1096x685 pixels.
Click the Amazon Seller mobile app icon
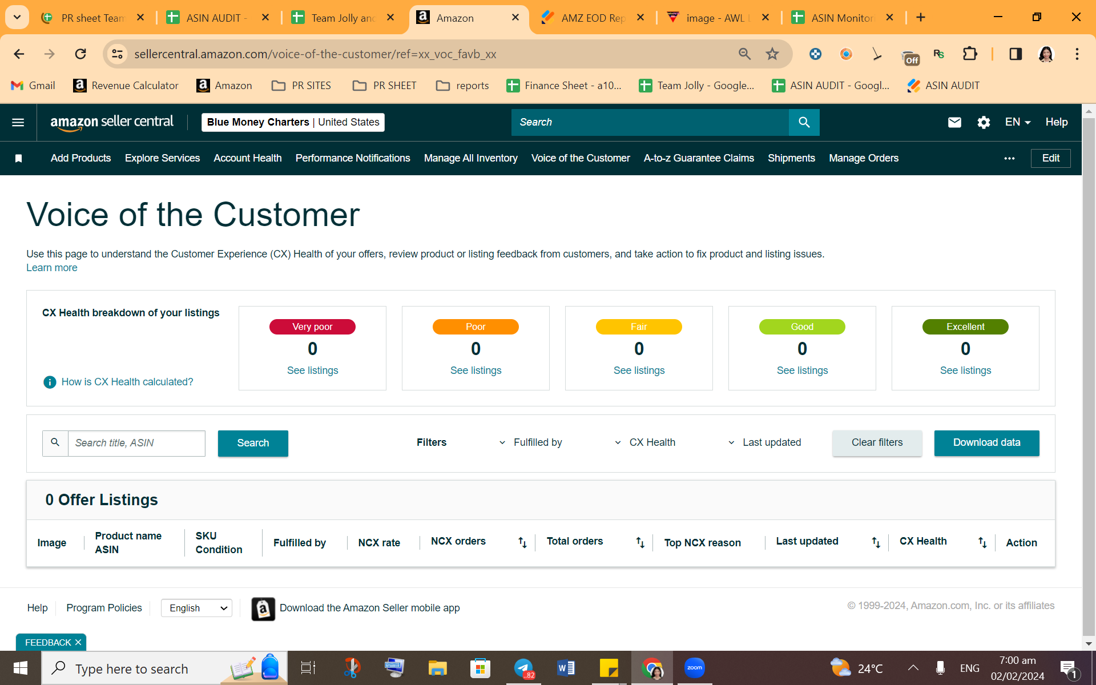pos(263,609)
